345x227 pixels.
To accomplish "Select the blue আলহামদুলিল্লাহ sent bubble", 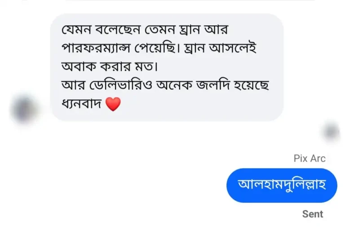I will tap(282, 185).
